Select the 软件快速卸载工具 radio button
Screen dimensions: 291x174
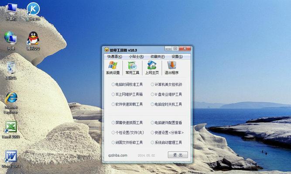(x=113, y=104)
